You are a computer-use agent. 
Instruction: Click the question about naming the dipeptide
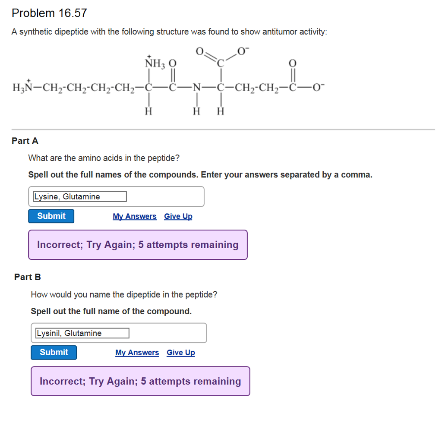tap(123, 294)
